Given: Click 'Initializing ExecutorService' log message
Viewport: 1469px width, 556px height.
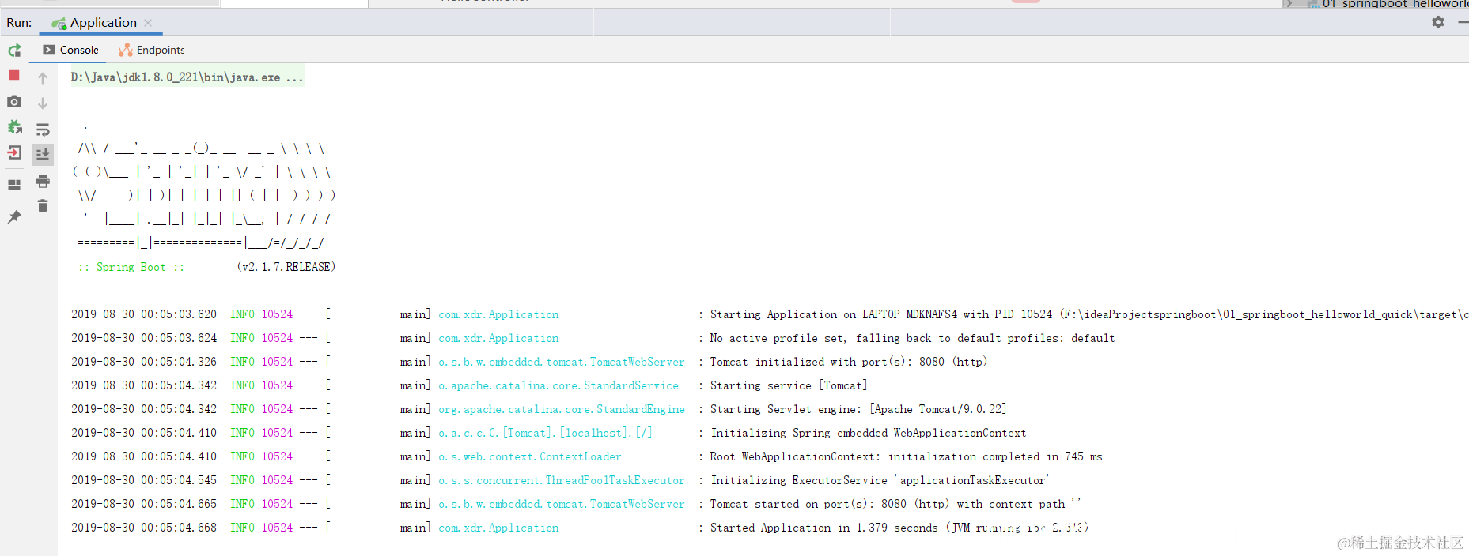Looking at the screenshot, I should [880, 480].
